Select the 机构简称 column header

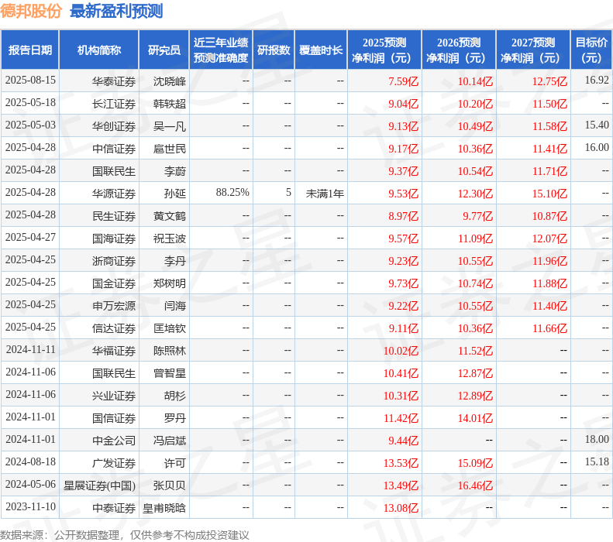point(99,50)
